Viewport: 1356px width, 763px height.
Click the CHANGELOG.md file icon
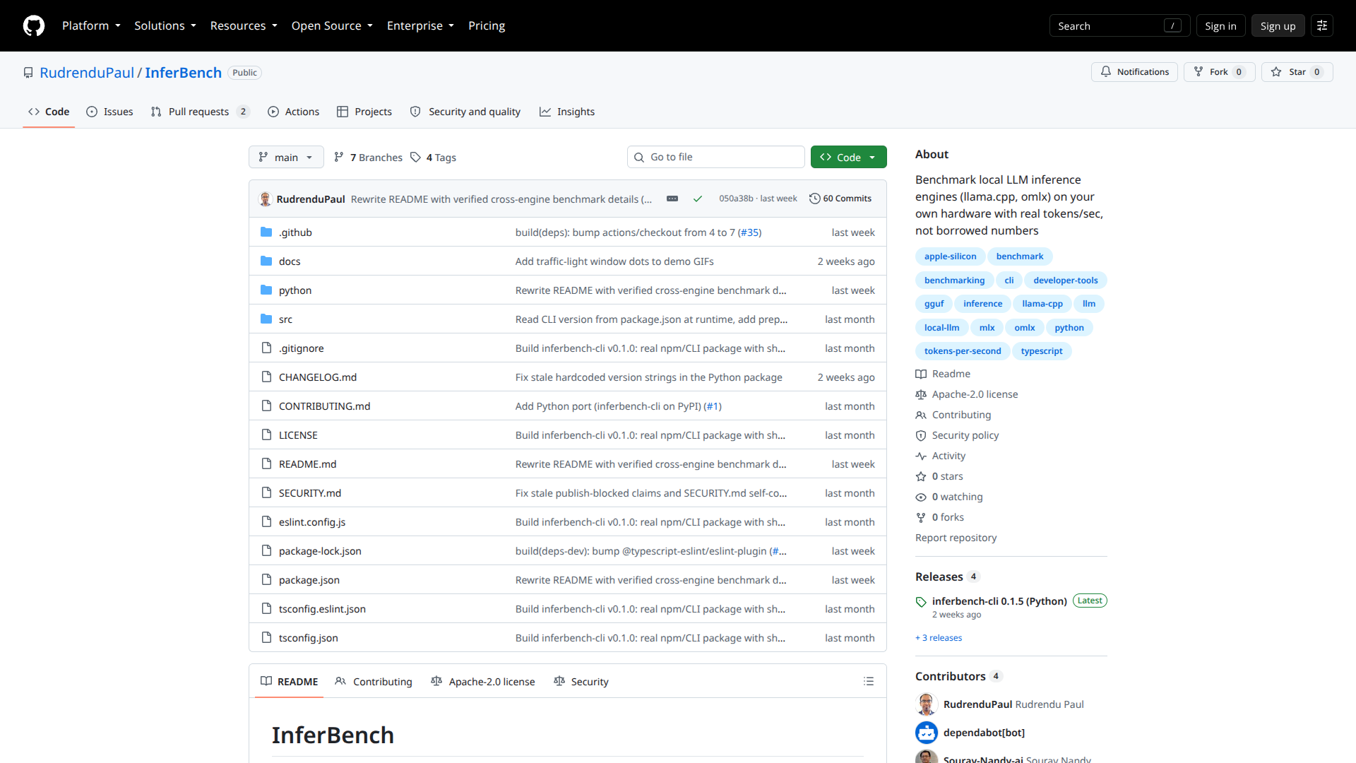coord(266,377)
